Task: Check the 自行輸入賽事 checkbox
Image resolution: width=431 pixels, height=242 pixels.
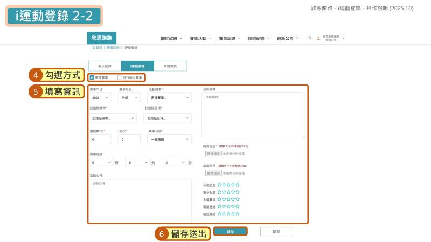Action: click(x=120, y=77)
